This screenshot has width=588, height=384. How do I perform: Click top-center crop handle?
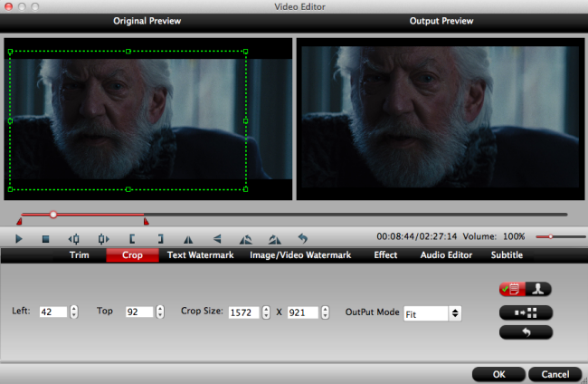(128, 52)
